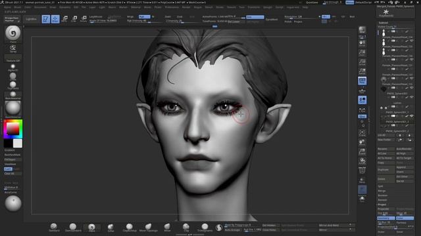
Task: Expand the Boolean section
Action: [x=382, y=195]
